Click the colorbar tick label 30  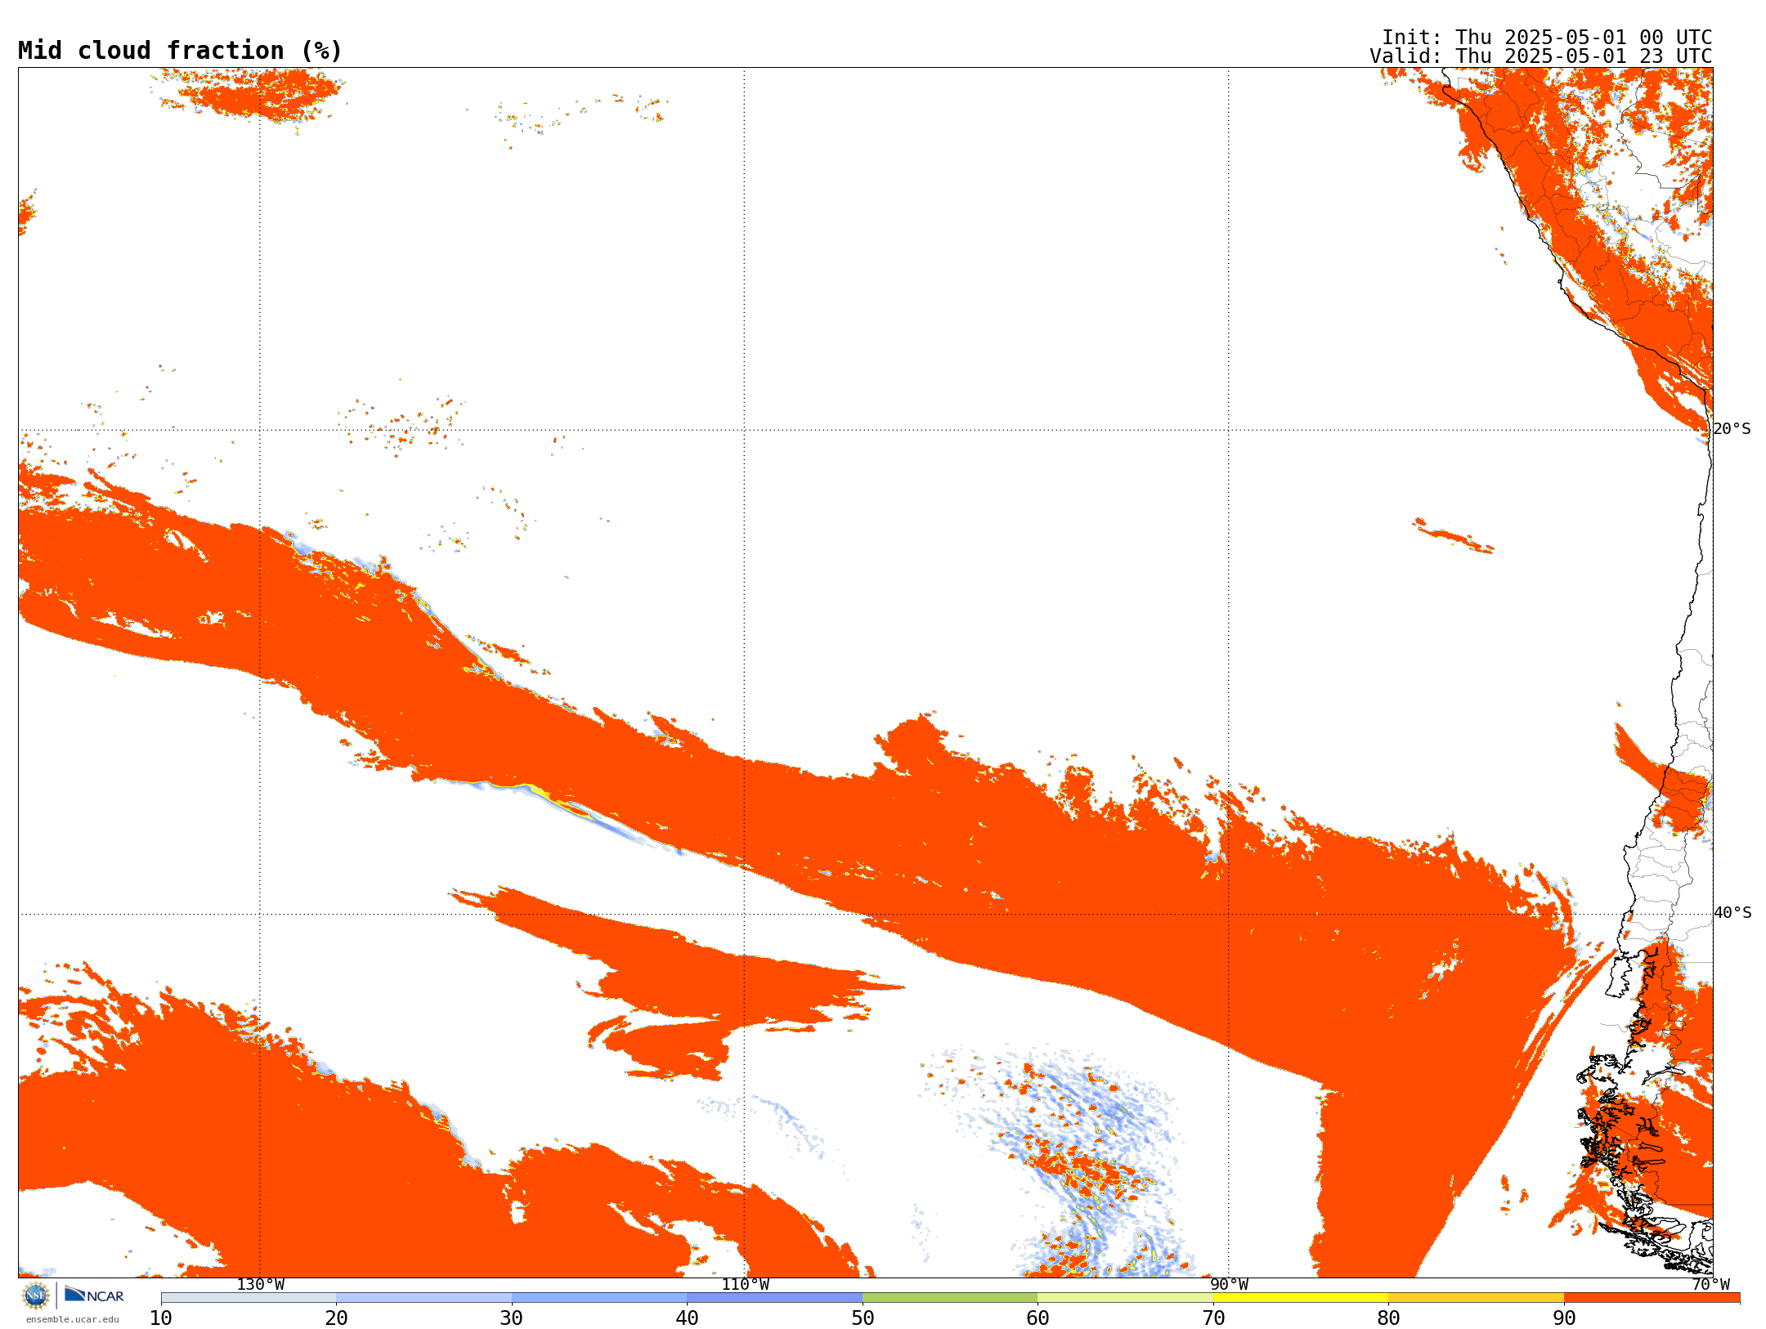coord(512,1318)
